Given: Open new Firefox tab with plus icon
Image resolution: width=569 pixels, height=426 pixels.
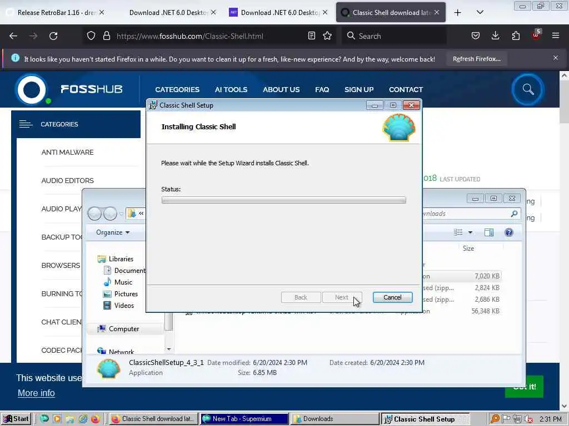Looking at the screenshot, I should [x=458, y=13].
